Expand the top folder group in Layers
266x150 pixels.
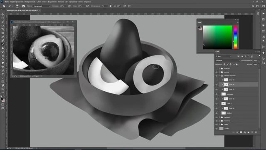(x=219, y=68)
